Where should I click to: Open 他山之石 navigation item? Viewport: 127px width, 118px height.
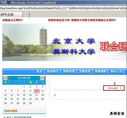coord(116,71)
